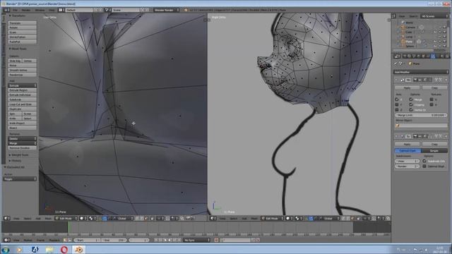Screen dimensions: 452x254
Task: Click the Opera icon in the taskbar
Action: (64, 250)
